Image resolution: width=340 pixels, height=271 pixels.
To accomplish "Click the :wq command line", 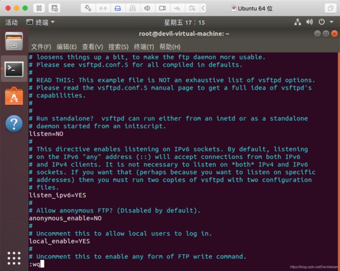I will [x=37, y=264].
